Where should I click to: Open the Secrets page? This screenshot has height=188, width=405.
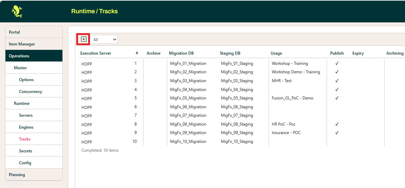(26, 151)
